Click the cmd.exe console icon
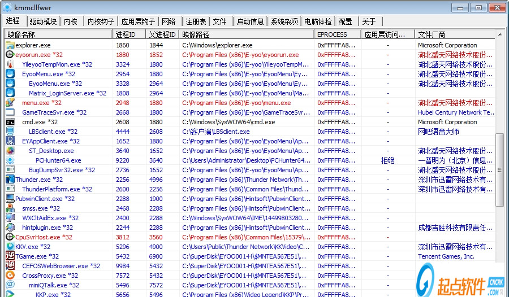The image size is (509, 297). [x=10, y=122]
